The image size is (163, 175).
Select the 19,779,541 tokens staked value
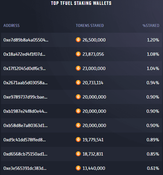point(93,140)
